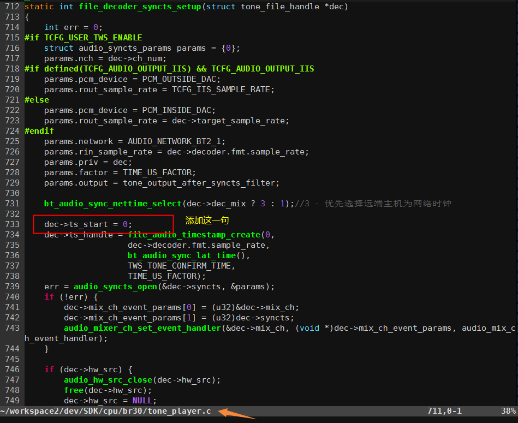Click the NULL keyword

142,401
